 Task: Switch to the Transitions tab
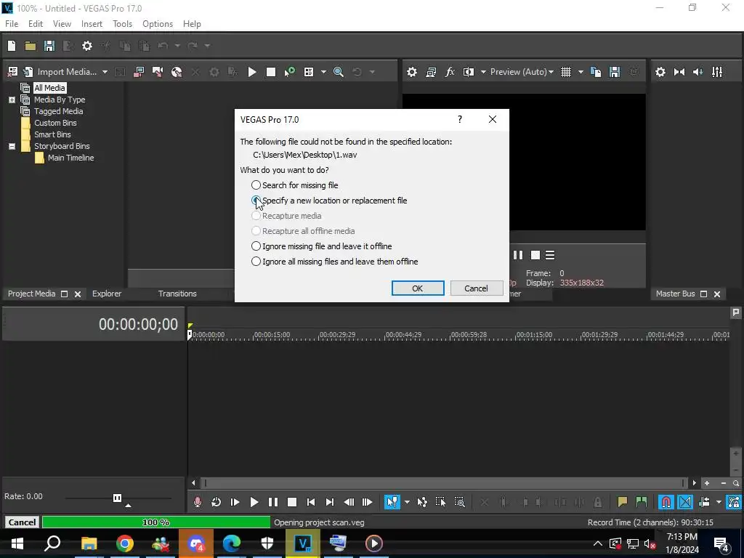pyautogui.click(x=177, y=294)
